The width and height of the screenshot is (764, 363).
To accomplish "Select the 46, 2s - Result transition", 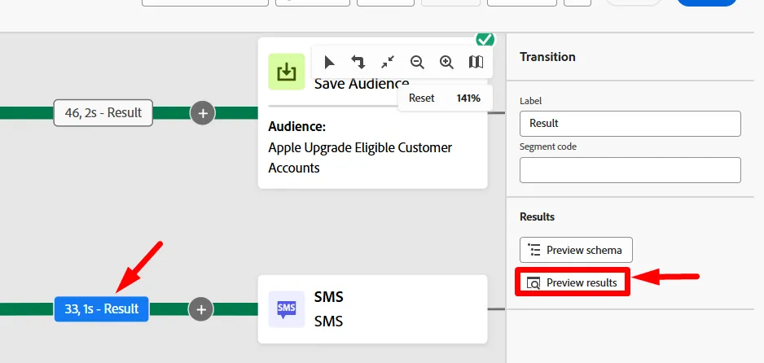I will click(103, 113).
